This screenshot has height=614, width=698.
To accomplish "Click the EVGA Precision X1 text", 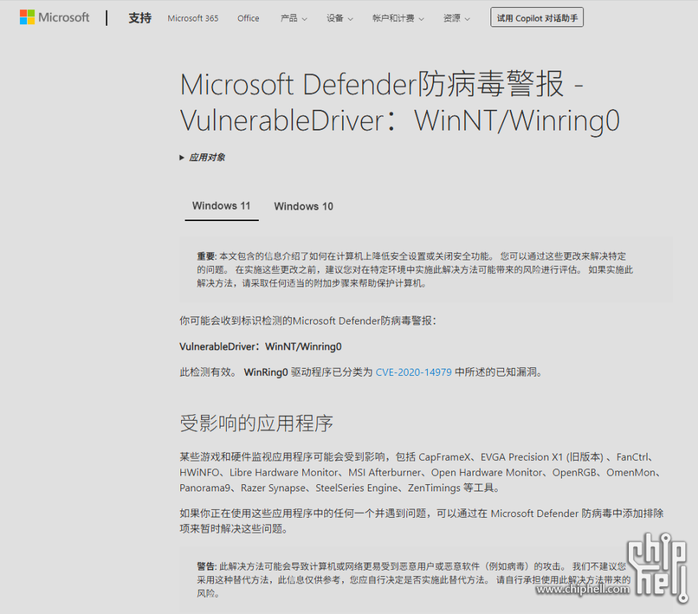I will [521, 457].
